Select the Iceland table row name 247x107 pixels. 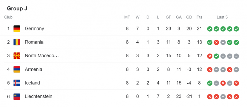32,83
